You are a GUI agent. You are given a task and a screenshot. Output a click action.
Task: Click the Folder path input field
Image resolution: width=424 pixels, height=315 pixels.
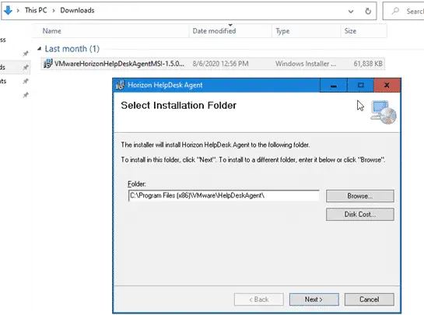pyautogui.click(x=223, y=195)
